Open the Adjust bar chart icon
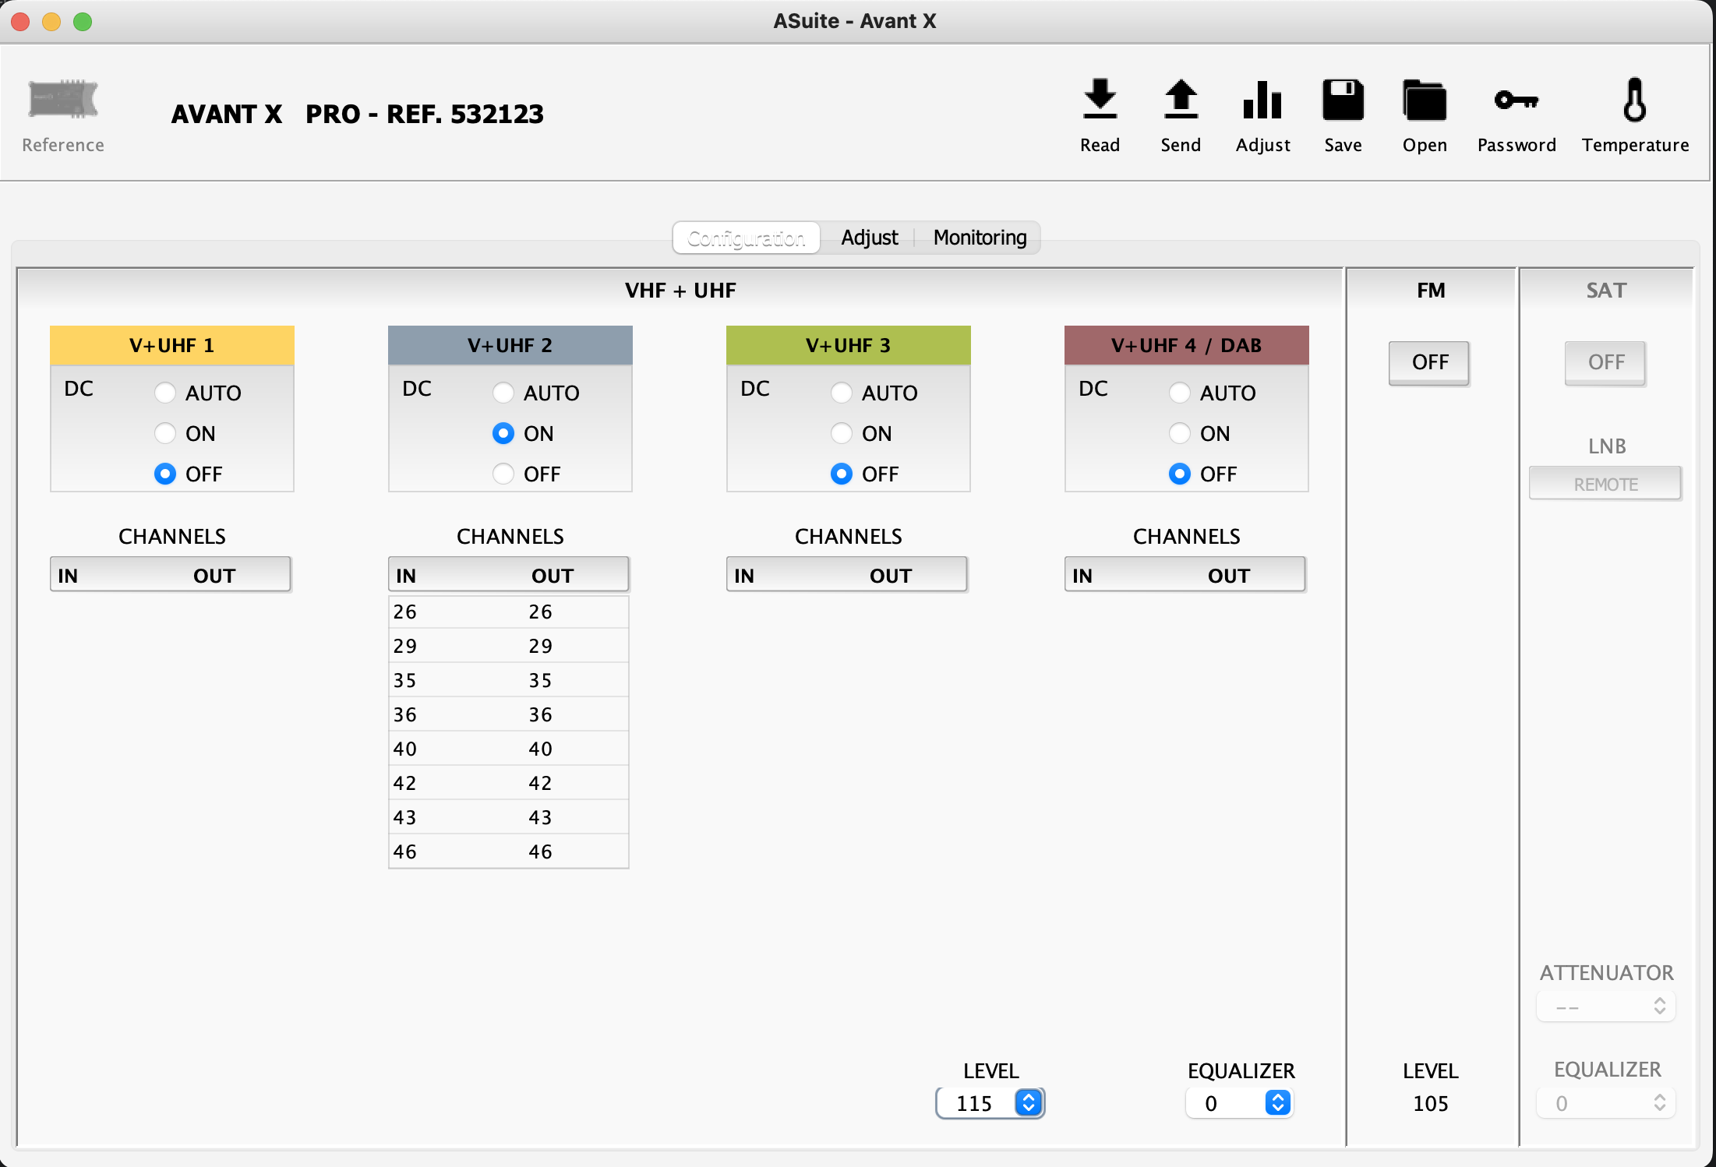 click(x=1262, y=100)
